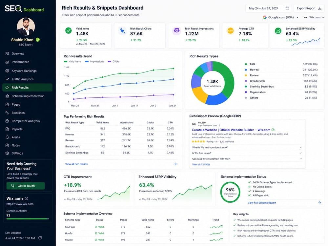Expand 'What is Wix and how does it work?' FAQ

[x=247, y=148]
